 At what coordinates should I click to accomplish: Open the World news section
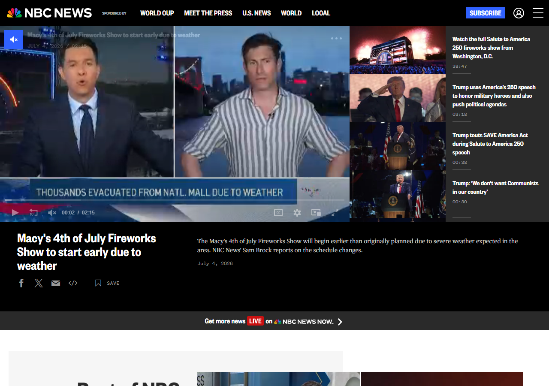(291, 13)
